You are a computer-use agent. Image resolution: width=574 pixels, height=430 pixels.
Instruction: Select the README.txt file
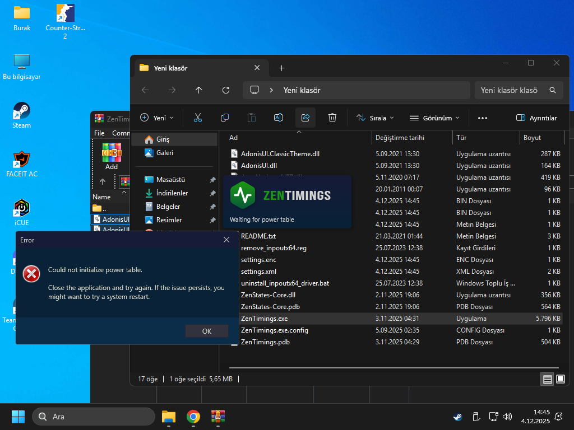point(258,236)
